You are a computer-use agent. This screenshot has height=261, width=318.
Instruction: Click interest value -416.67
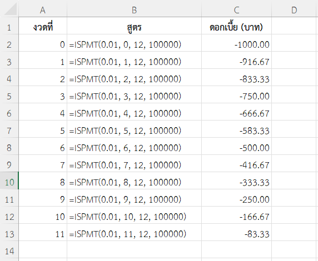point(236,163)
